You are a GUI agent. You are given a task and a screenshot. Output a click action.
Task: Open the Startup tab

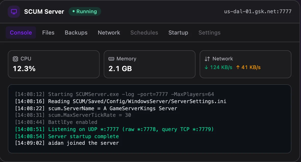(x=178, y=33)
